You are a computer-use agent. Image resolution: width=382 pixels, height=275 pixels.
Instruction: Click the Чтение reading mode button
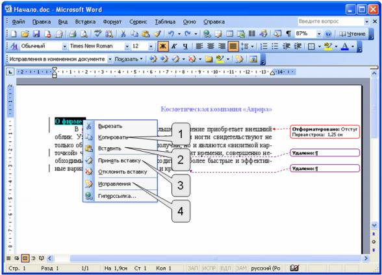(352, 34)
